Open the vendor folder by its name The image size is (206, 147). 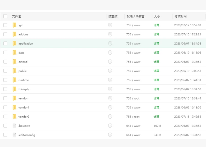[23, 98]
